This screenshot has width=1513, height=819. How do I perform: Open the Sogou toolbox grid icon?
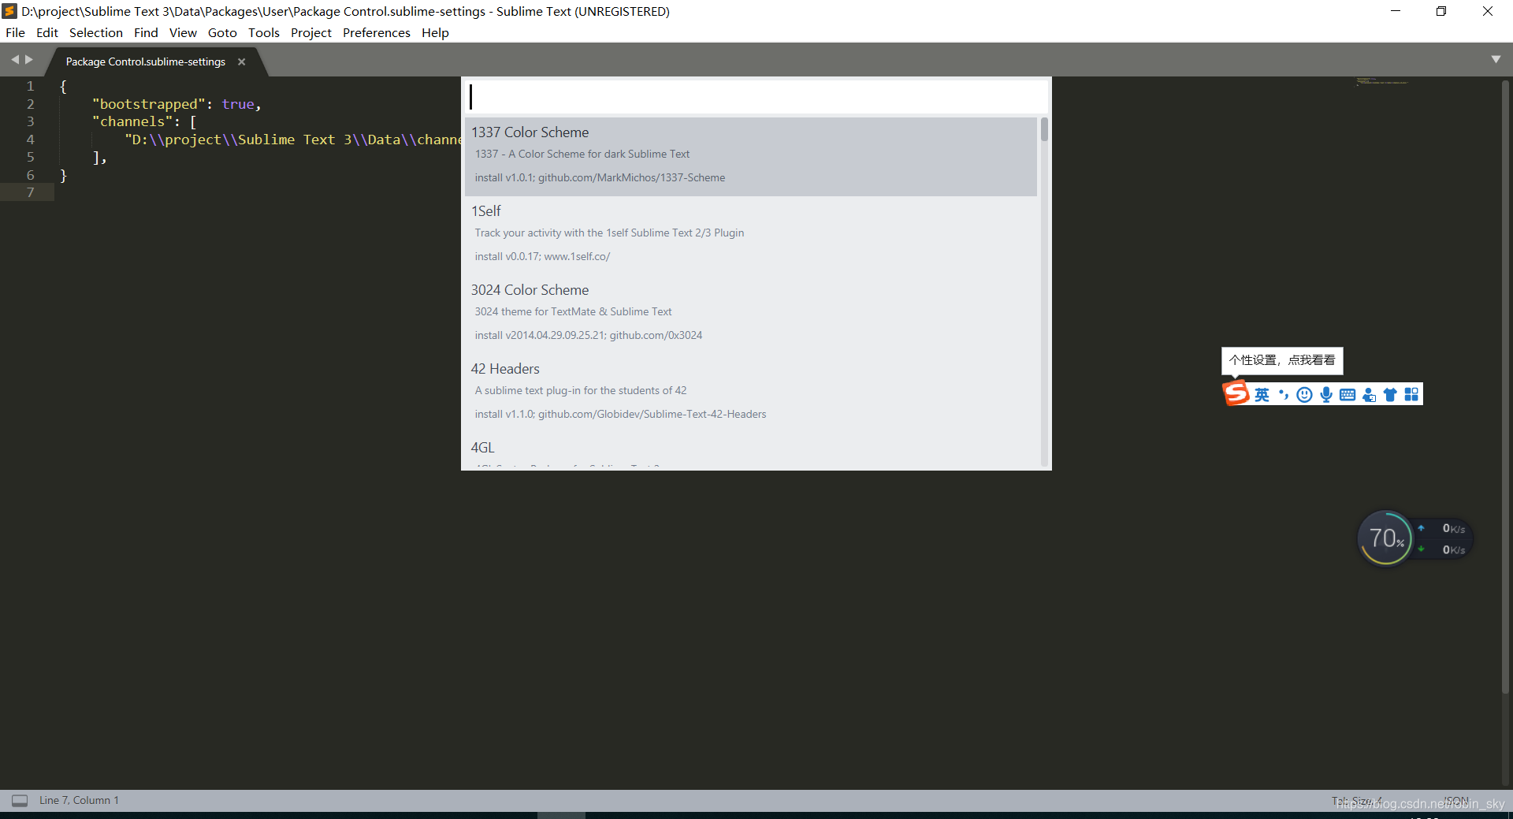pyautogui.click(x=1411, y=394)
